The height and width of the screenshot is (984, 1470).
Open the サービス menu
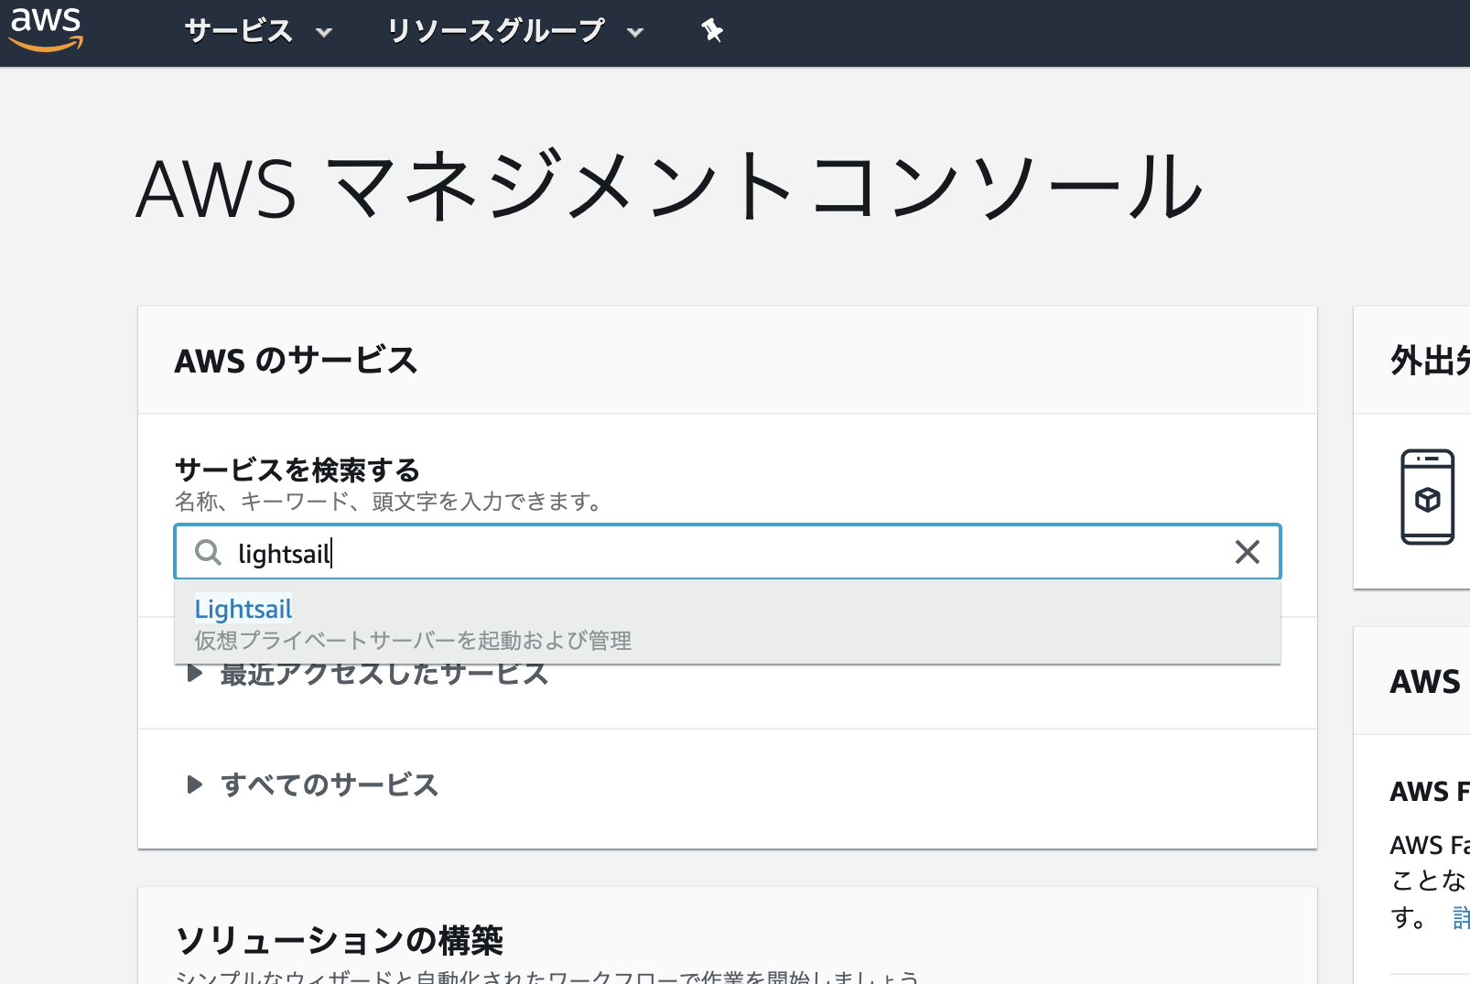239,31
